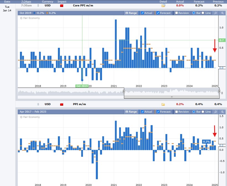227x186 pixels.
Task: Open Range selector on PPI m/m chart
Action: (x=131, y=112)
